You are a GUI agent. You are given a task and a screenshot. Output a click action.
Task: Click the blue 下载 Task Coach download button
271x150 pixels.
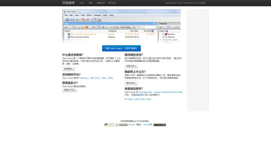pyautogui.click(x=121, y=48)
